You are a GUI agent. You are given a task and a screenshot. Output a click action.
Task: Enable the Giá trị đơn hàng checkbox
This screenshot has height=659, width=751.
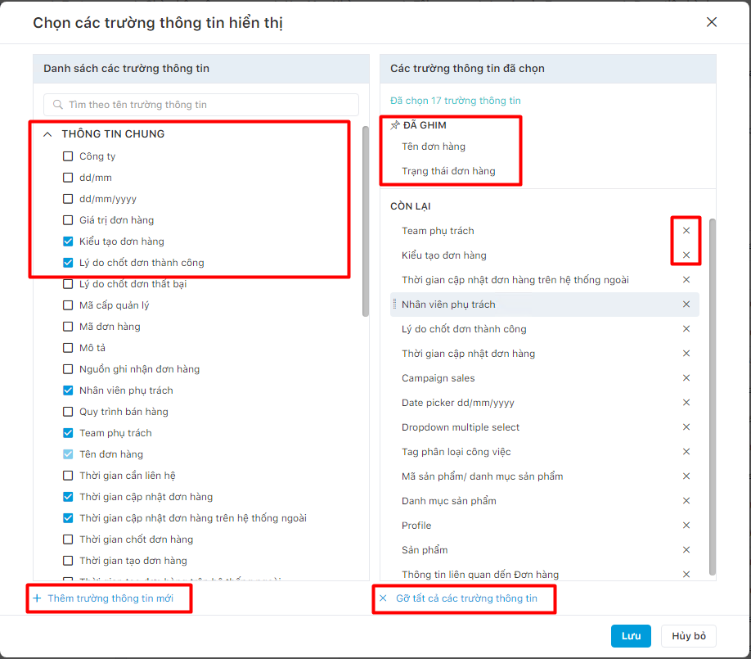point(68,220)
